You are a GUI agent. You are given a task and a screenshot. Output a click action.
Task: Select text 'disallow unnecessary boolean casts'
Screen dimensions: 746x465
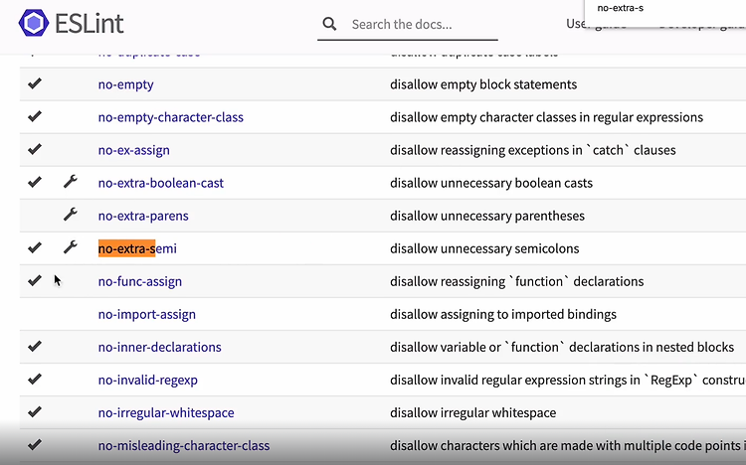point(491,183)
